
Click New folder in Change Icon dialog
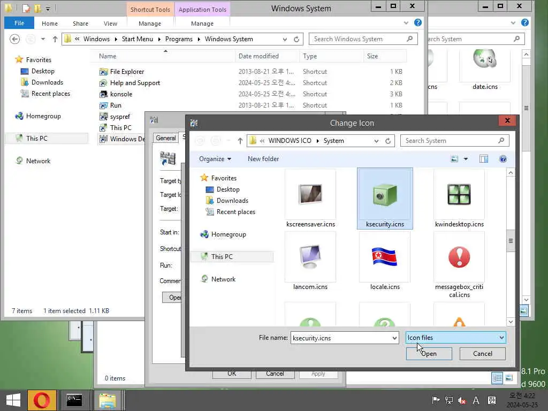pos(263,159)
